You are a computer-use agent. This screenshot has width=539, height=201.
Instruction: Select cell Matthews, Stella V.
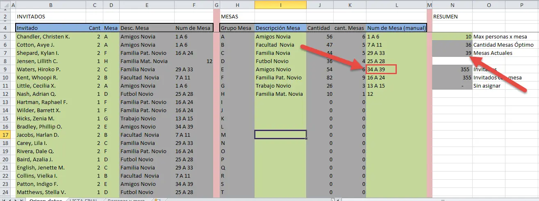click(51, 192)
